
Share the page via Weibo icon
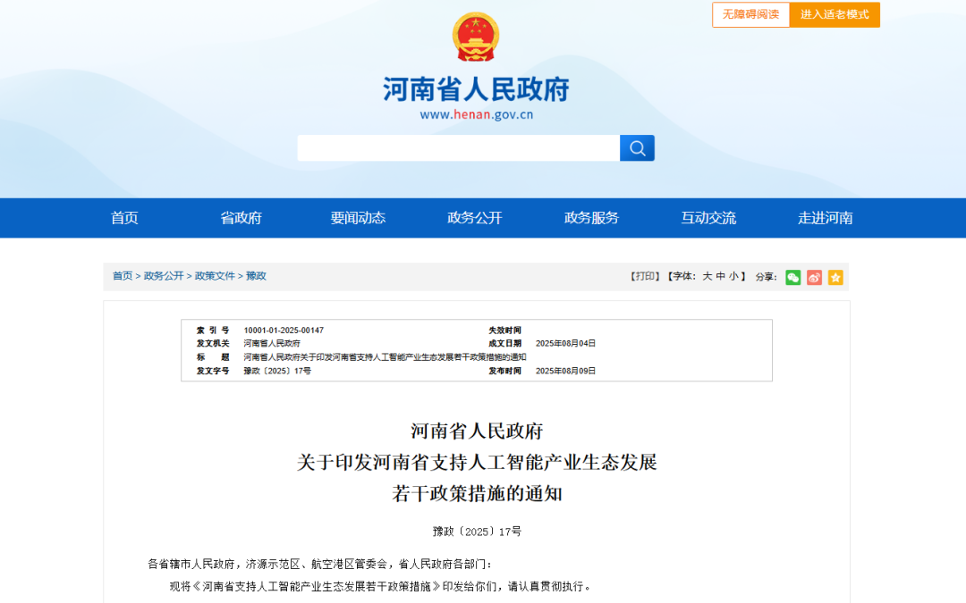coord(814,277)
